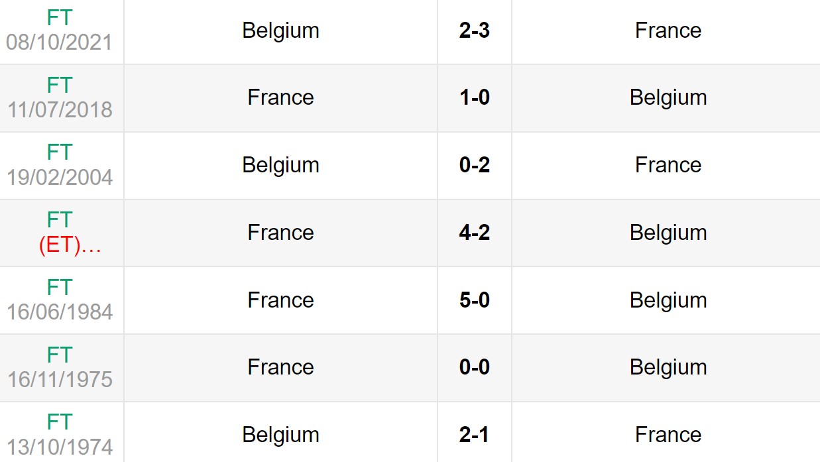Click the 2-3 score link
The image size is (820, 462).
(x=474, y=30)
